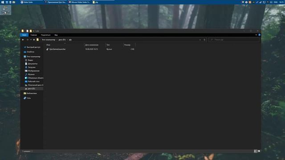Click the new folder icon in the quick access toolbar
285x160 pixels.
[31, 31]
